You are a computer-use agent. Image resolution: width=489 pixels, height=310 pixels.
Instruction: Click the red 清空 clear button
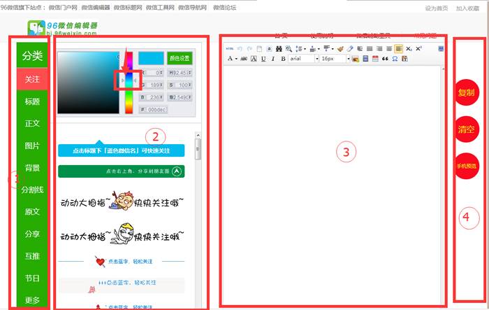(x=466, y=129)
